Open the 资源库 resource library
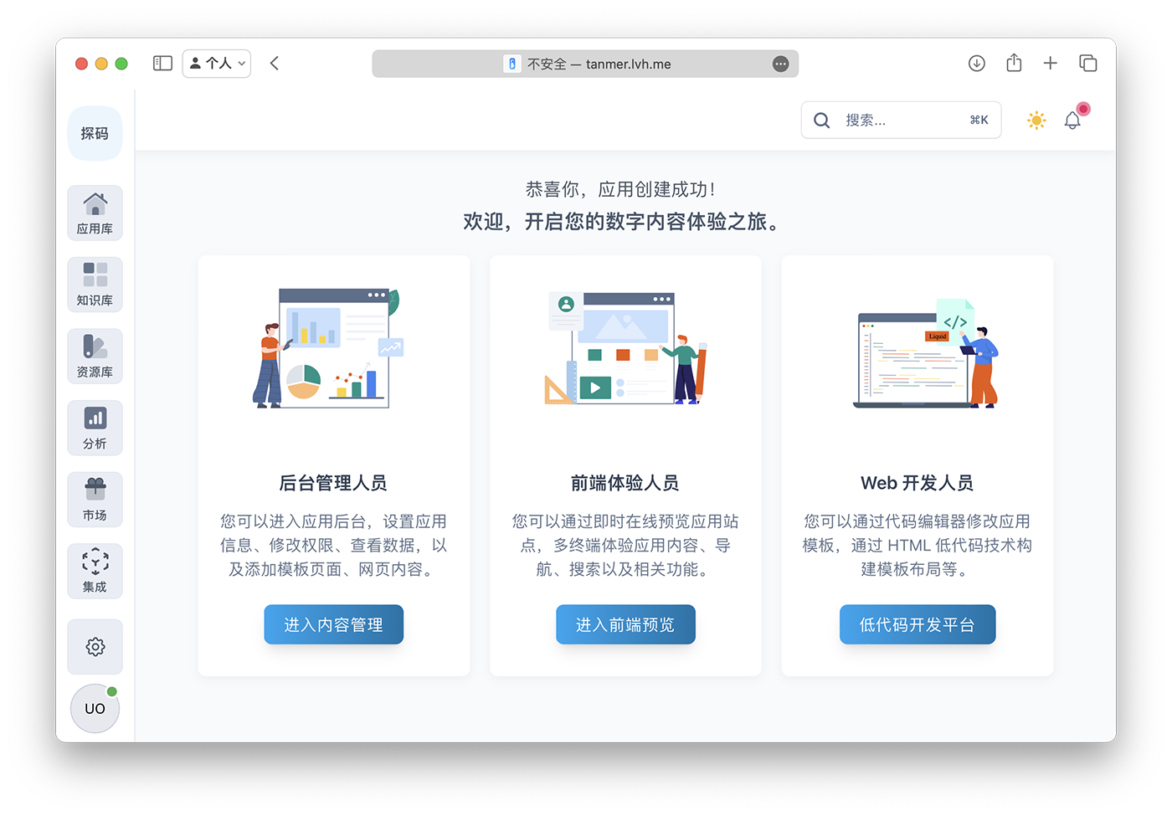1172x816 pixels. [95, 357]
